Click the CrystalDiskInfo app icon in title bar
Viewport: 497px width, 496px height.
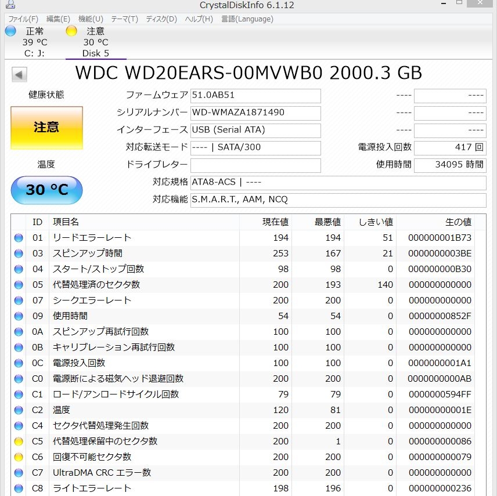10,4
